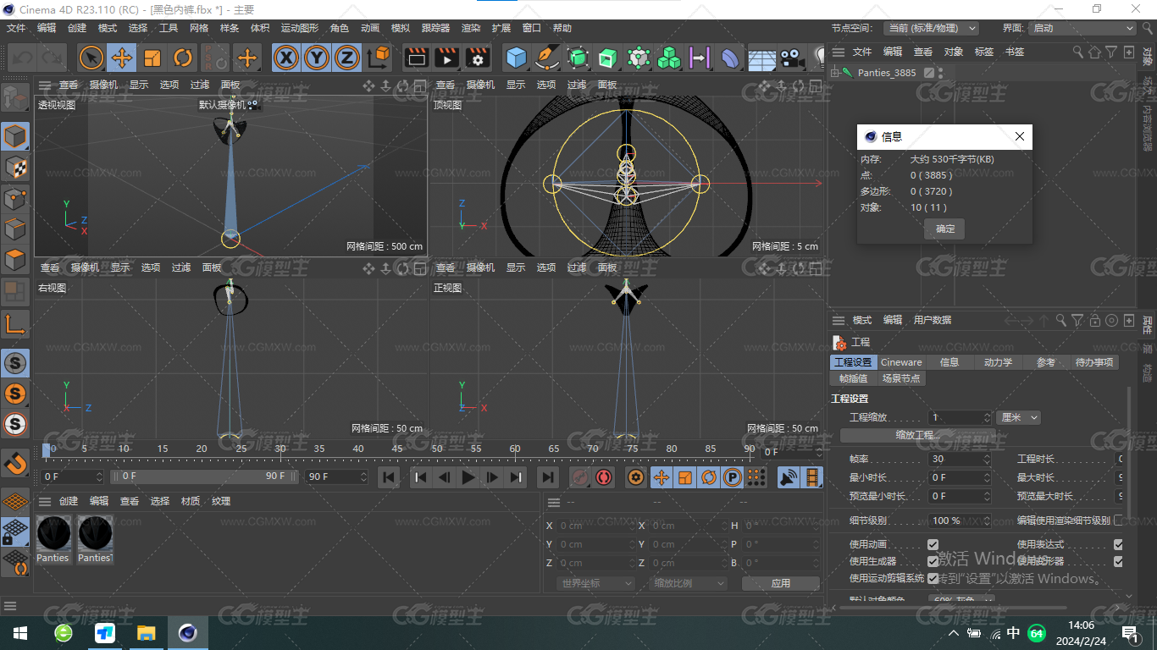Switch to the Cineware tab
Image resolution: width=1157 pixels, height=650 pixels.
tap(901, 362)
